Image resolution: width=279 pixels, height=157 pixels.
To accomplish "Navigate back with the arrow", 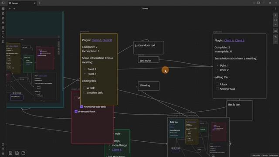I will pos(10,8).
